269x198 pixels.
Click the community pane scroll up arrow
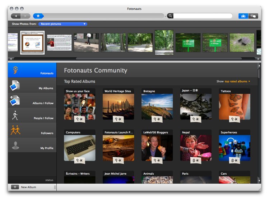(x=259, y=66)
